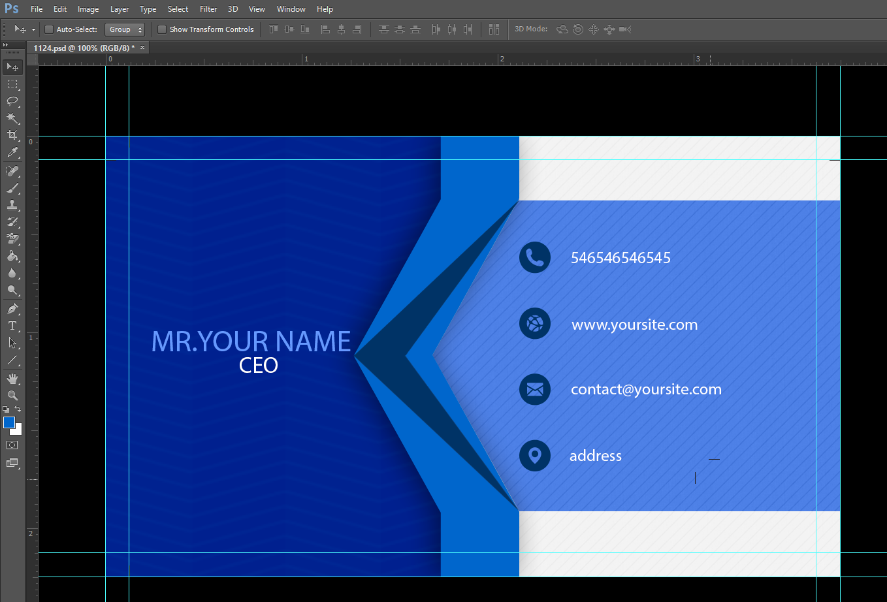Select the Crop tool

point(12,135)
